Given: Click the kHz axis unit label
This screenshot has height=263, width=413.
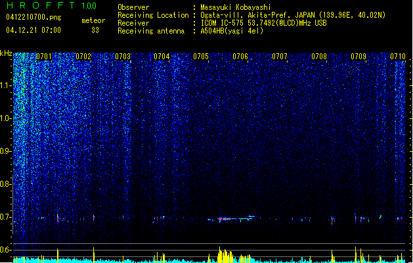Looking at the screenshot, I should tap(6, 53).
